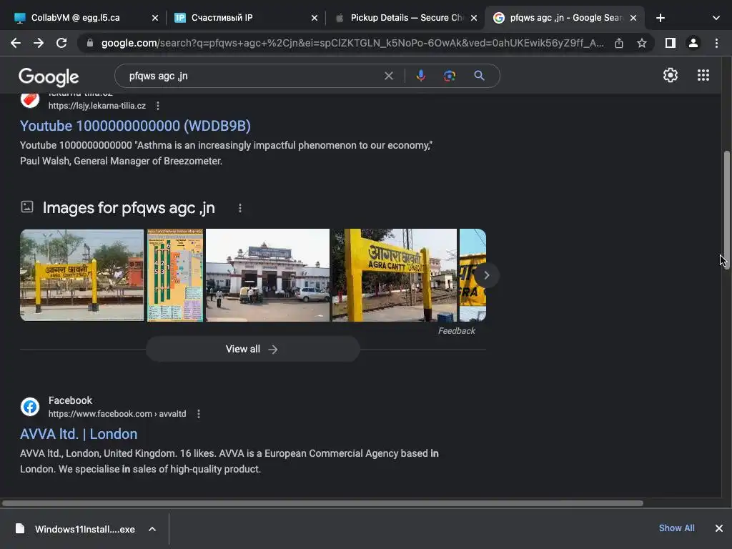Click the browser address bar URL
The width and height of the screenshot is (732, 549).
[352, 43]
